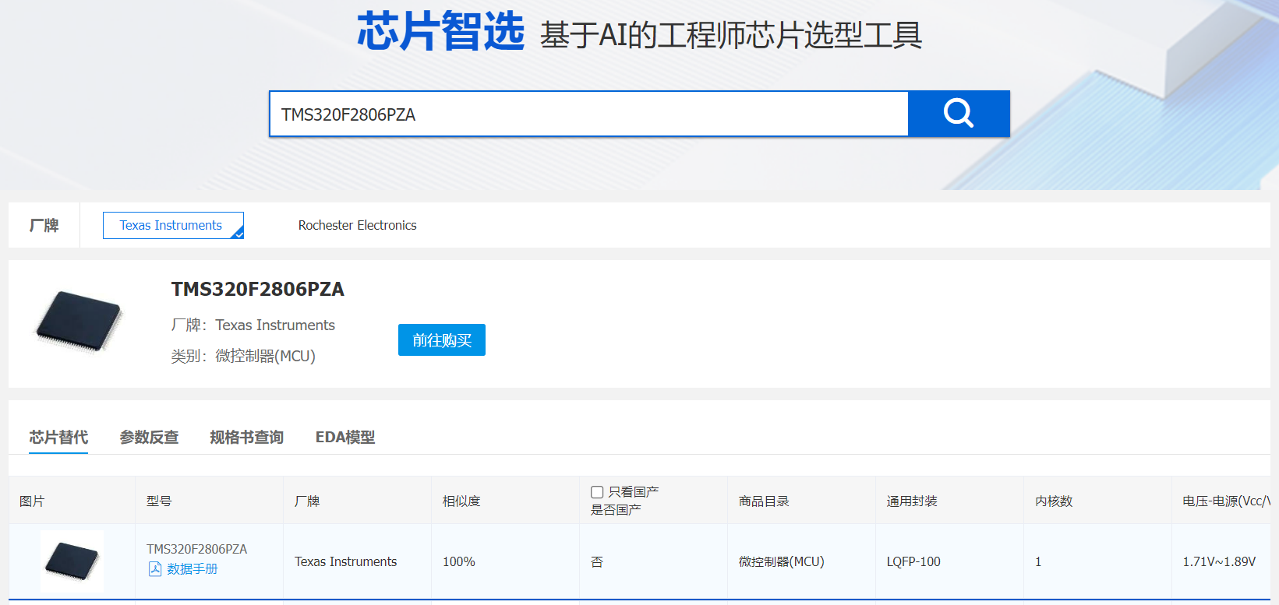The image size is (1279, 605).
Task: Click the 前往购买 button
Action: (x=442, y=340)
